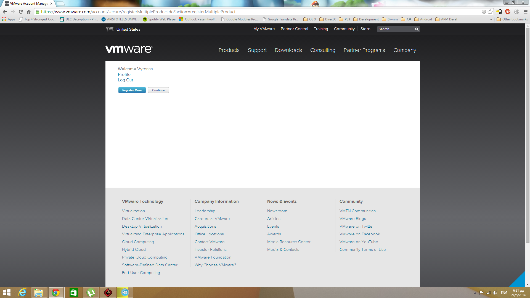Open File Explorer from the taskbar
Viewport: 530px width, 298px height.
39,292
